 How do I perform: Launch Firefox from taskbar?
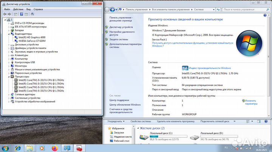55,148
